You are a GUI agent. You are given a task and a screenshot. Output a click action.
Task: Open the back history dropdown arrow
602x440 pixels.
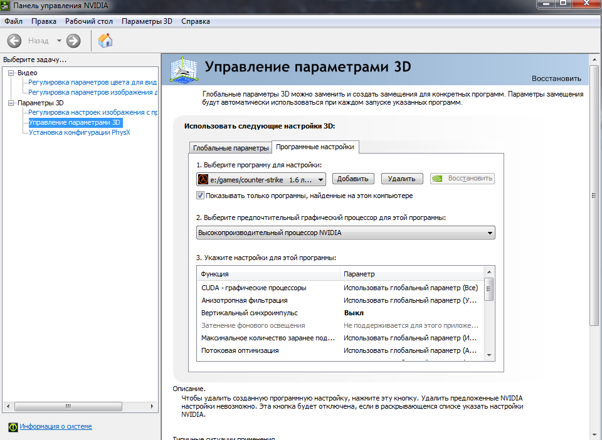(59, 41)
